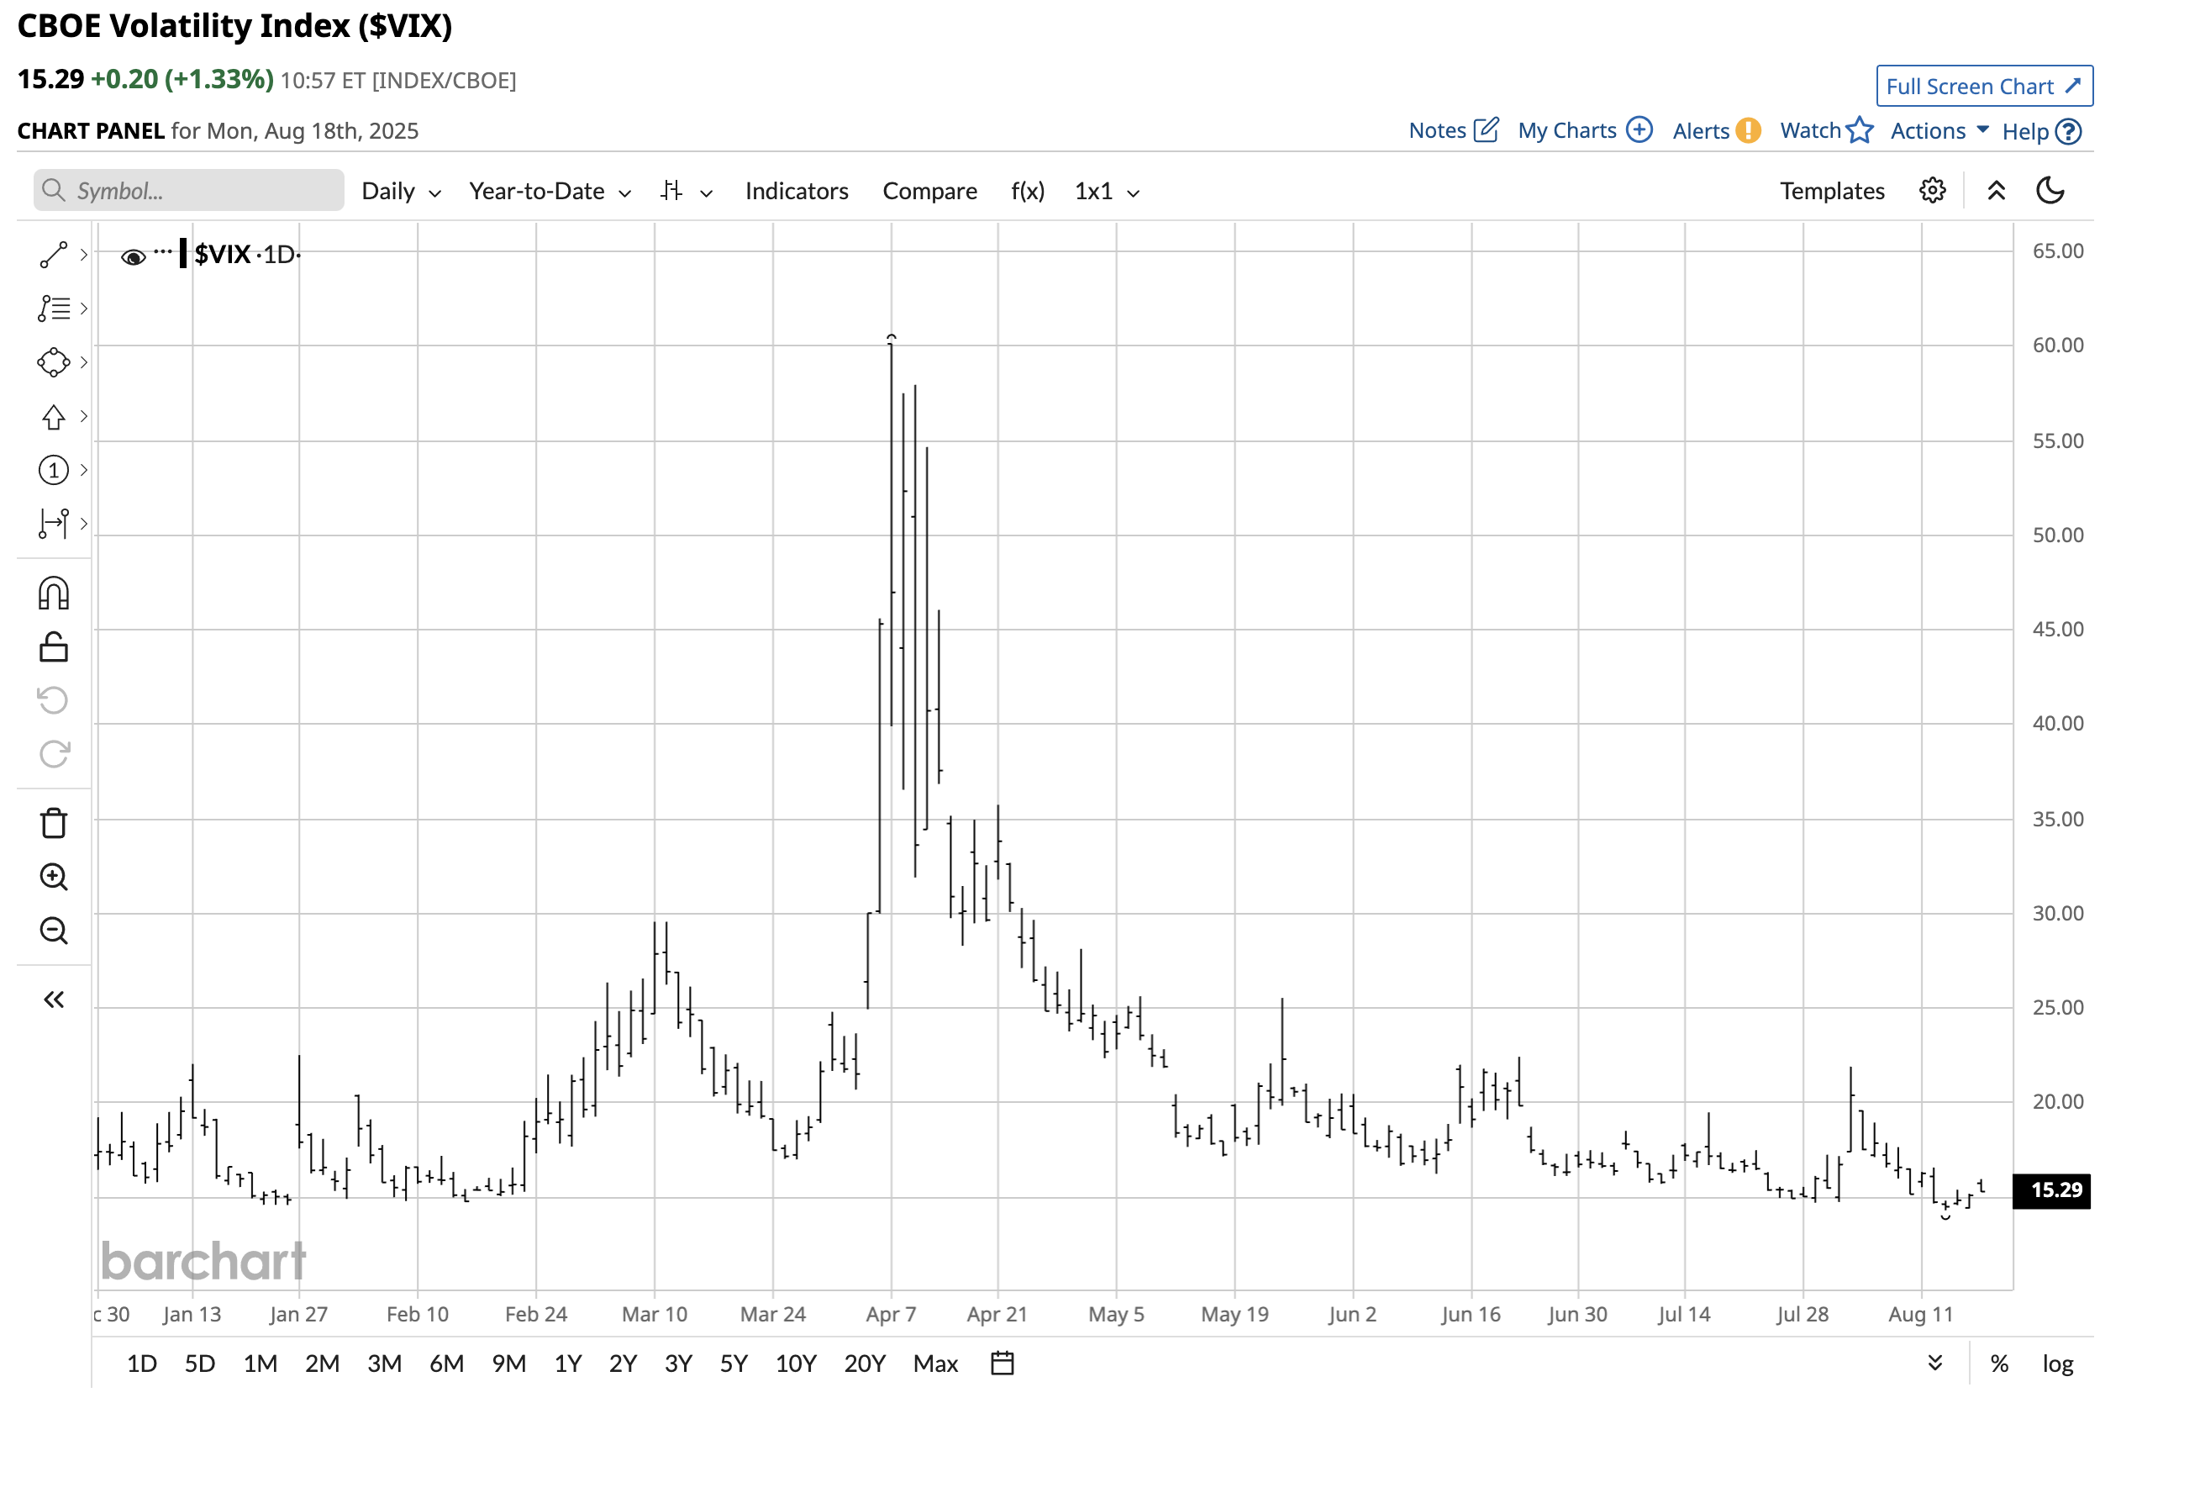The height and width of the screenshot is (1498, 2200).
Task: Select the 1D time range
Action: [142, 1363]
